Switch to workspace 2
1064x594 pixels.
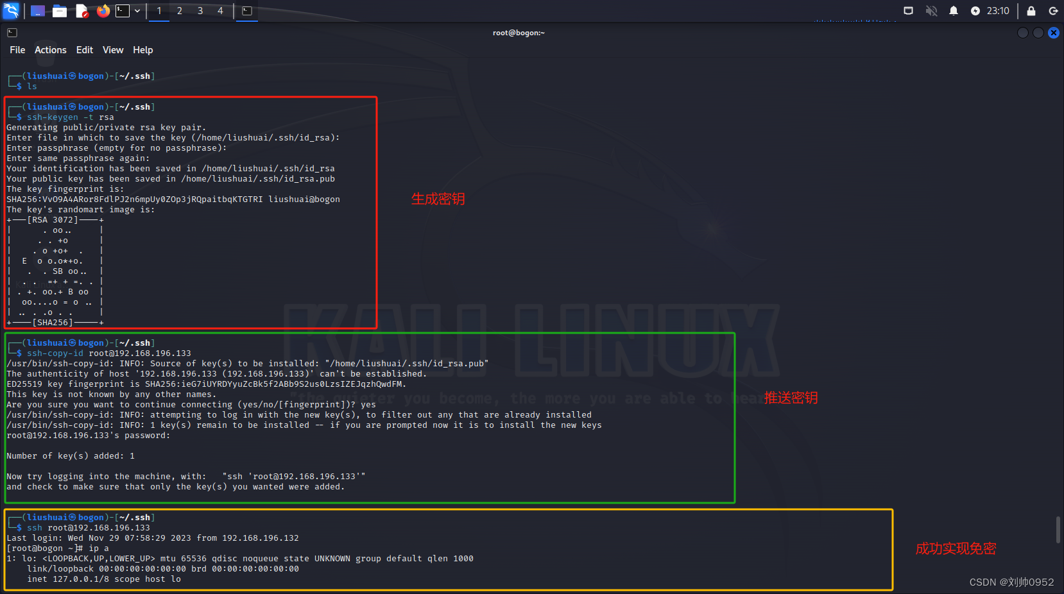(x=180, y=11)
